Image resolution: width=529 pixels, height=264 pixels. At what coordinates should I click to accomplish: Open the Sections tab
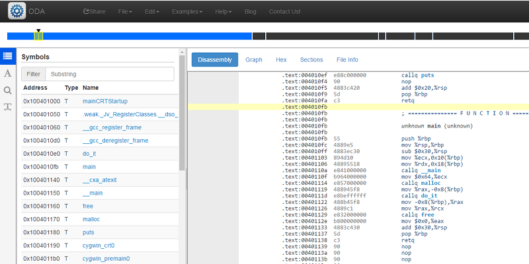pos(311,59)
